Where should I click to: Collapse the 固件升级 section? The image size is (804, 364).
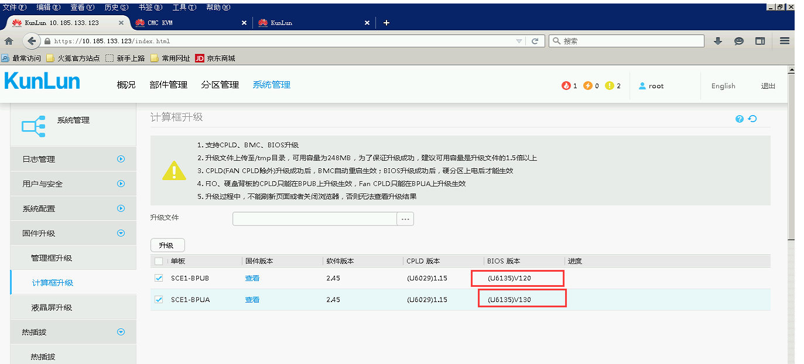tap(121, 233)
